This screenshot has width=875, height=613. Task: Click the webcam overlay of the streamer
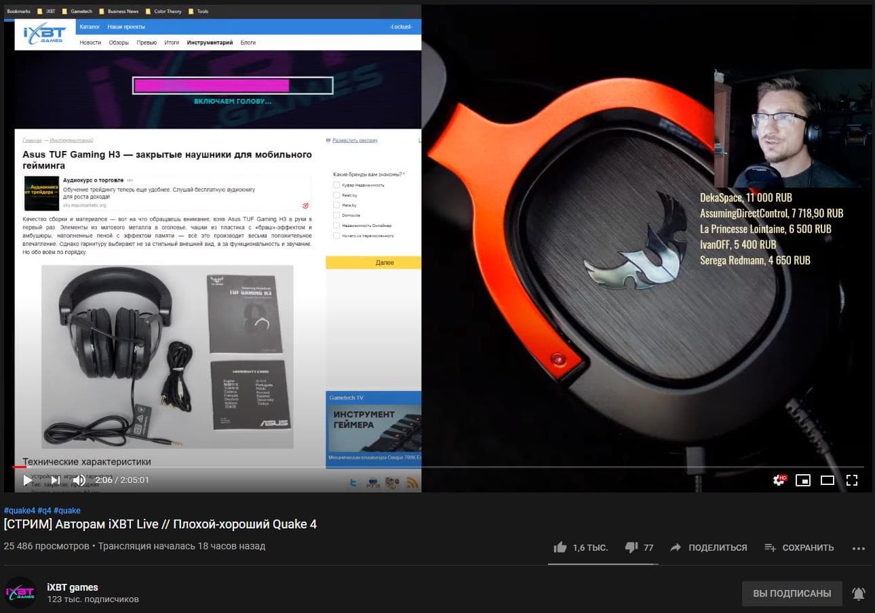pos(793,128)
